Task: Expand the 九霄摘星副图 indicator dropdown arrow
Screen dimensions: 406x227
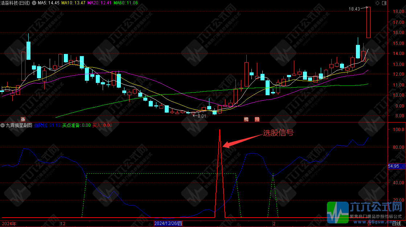Action: tap(3, 125)
